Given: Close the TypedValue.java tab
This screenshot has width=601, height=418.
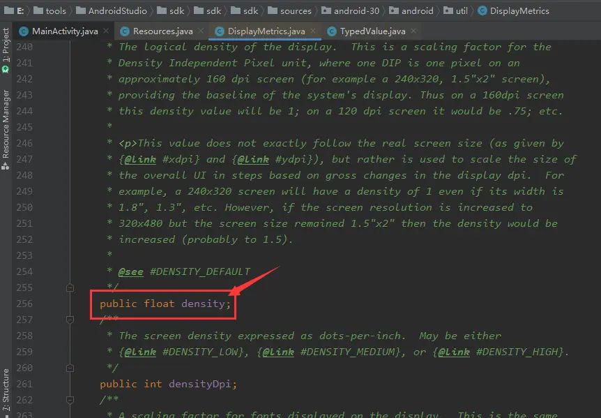Looking at the screenshot, I should pyautogui.click(x=413, y=31).
